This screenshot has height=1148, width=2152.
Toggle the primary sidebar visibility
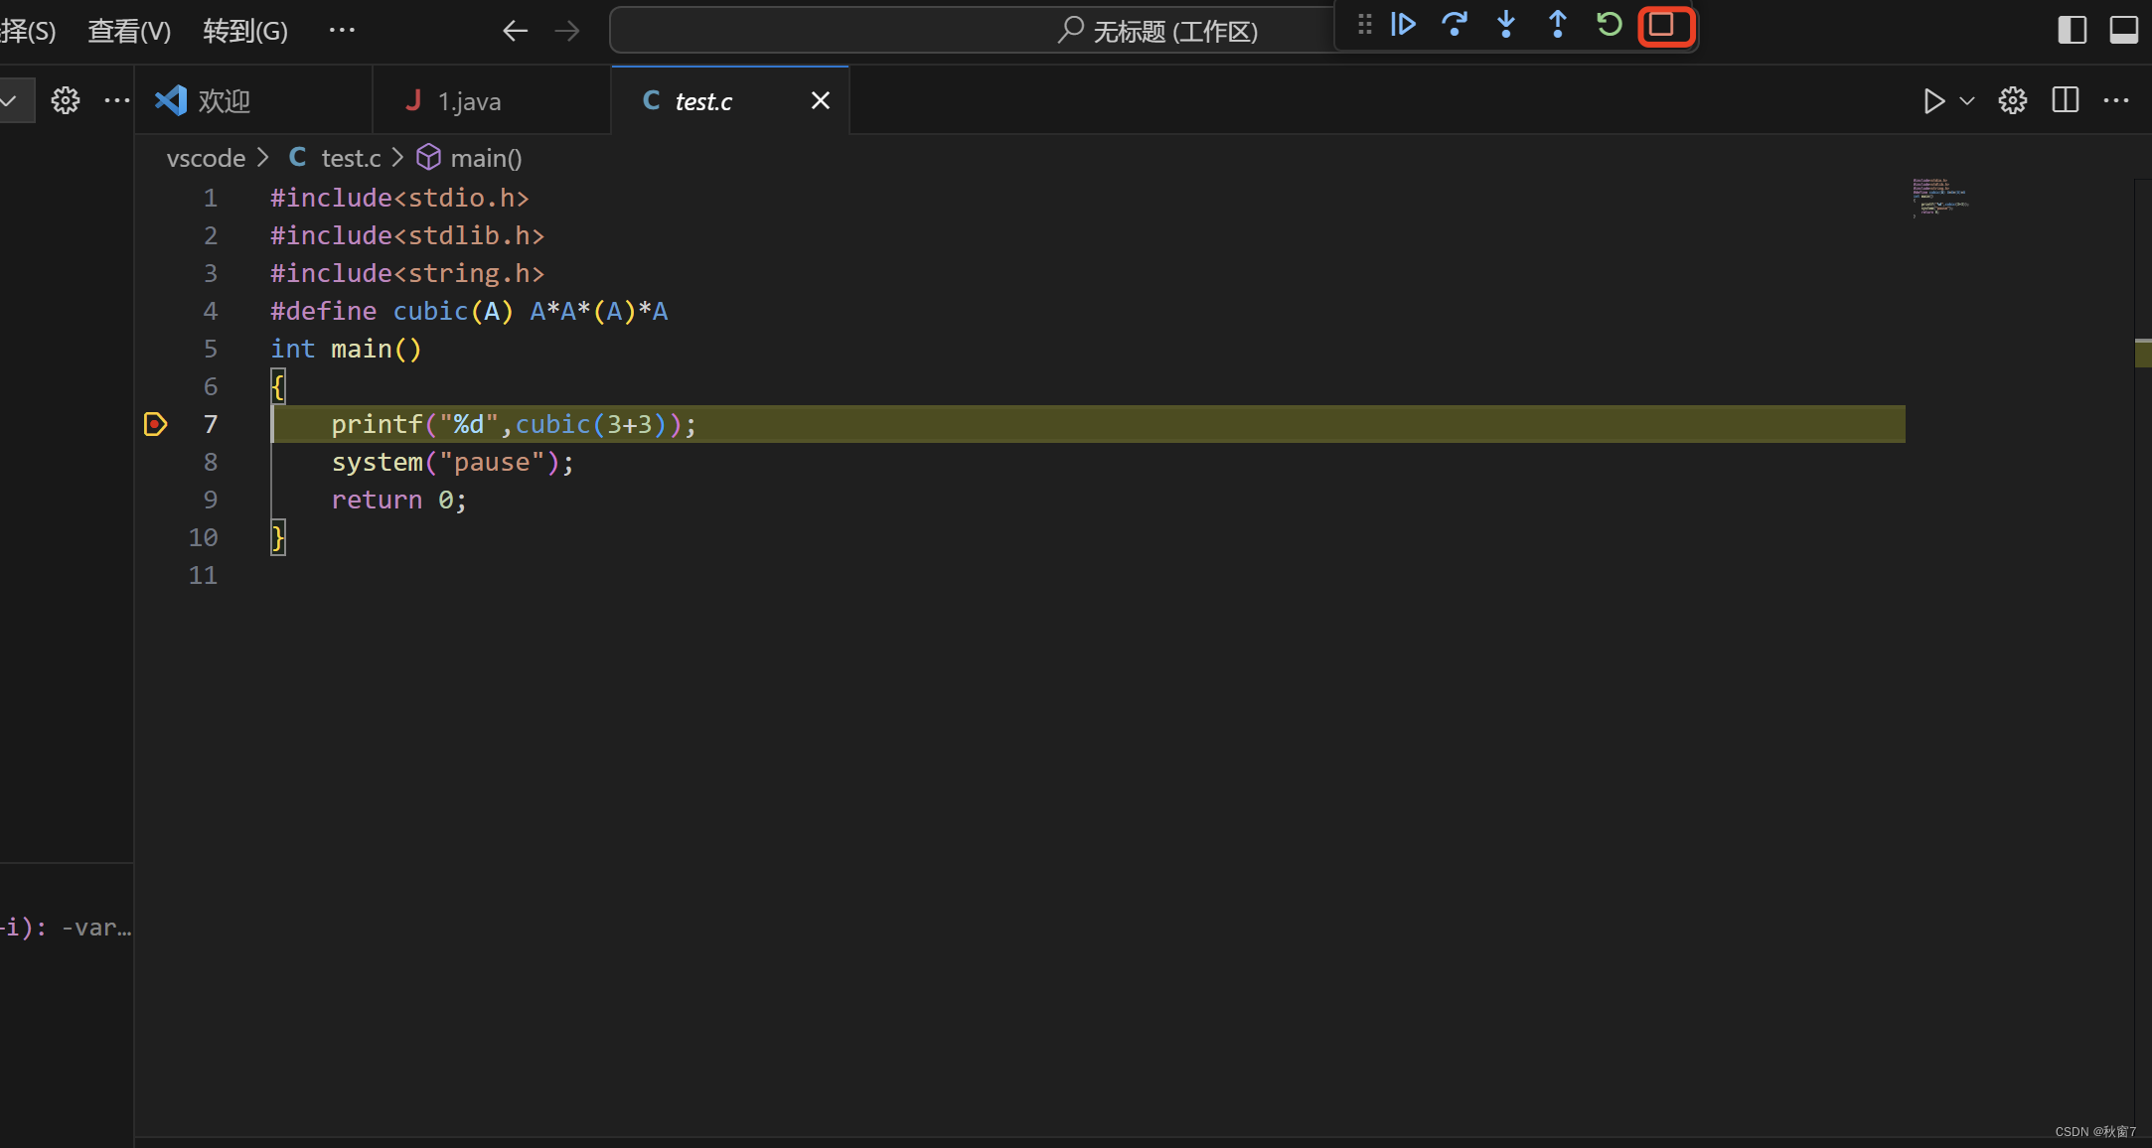pyautogui.click(x=2073, y=30)
